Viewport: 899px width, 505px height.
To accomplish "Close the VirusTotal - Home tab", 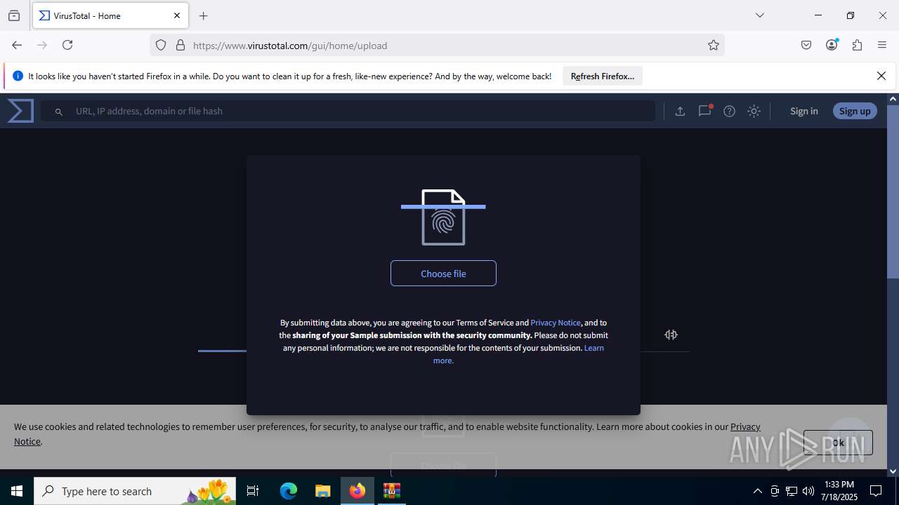I will point(177,15).
